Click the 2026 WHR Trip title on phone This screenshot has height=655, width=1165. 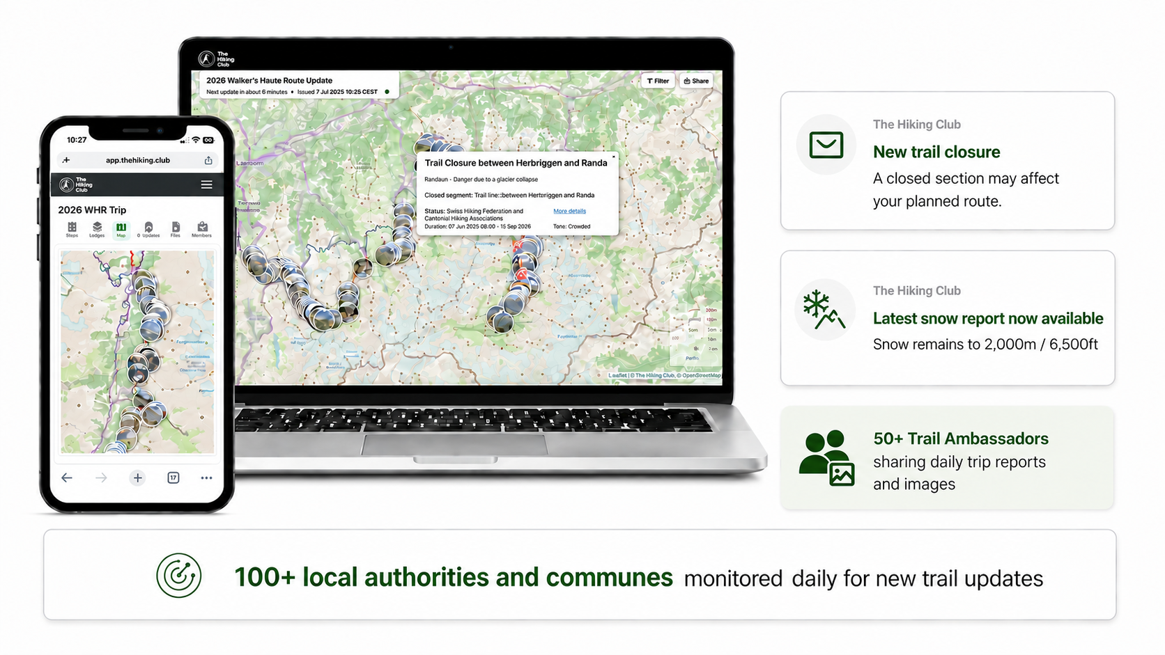(x=92, y=210)
